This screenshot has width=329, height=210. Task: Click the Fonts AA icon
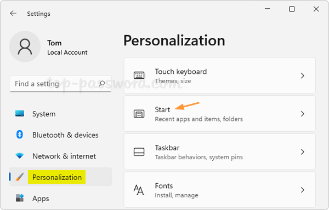139,190
